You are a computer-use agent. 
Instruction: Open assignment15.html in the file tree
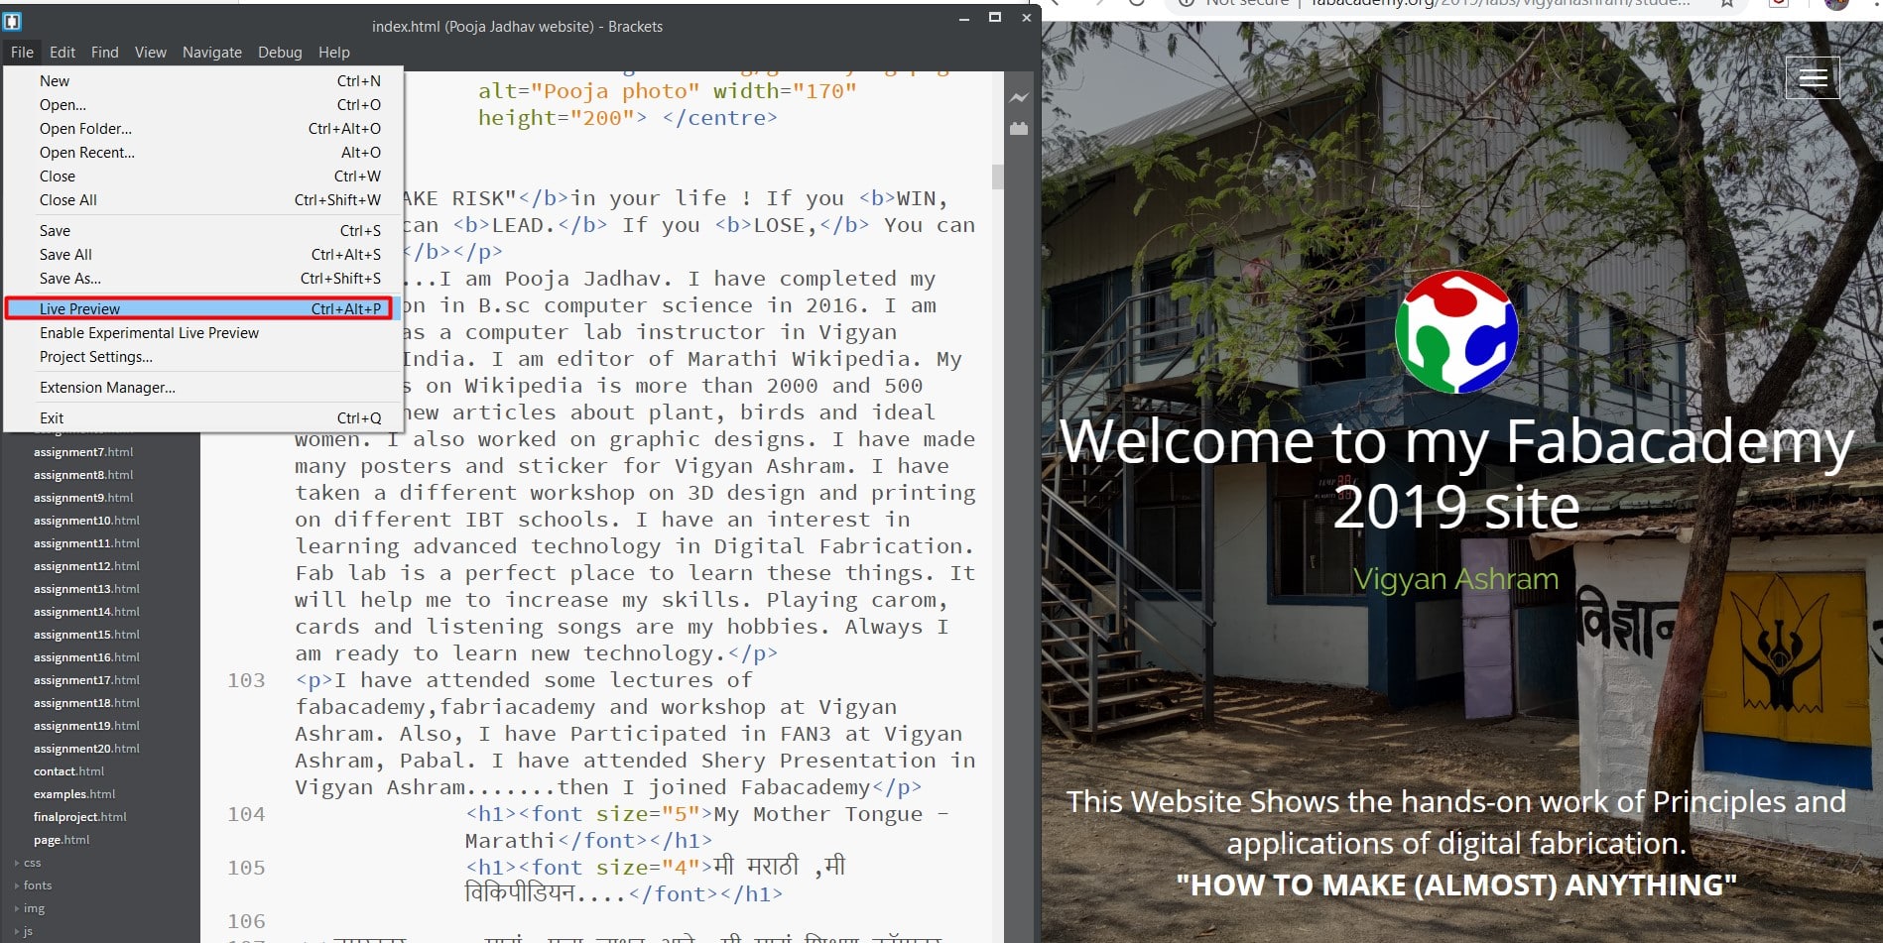click(86, 635)
